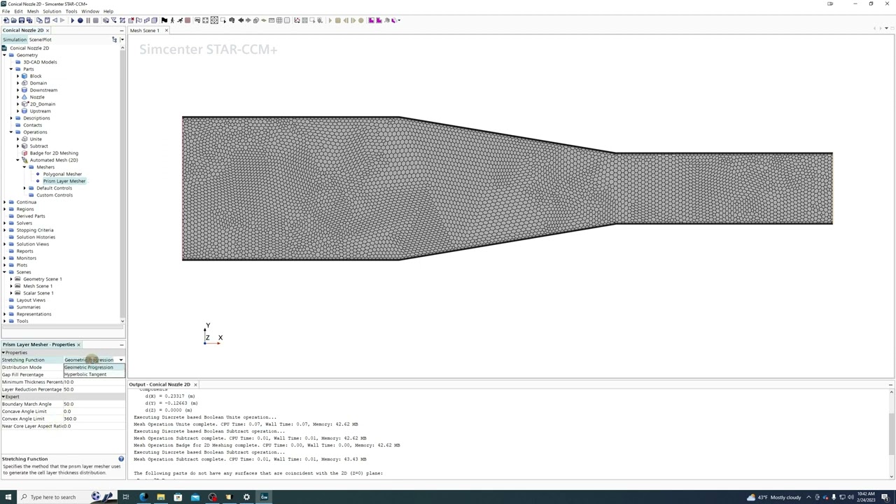The width and height of the screenshot is (896, 504).
Task: Click the Windows Start button
Action: pyautogui.click(x=8, y=497)
